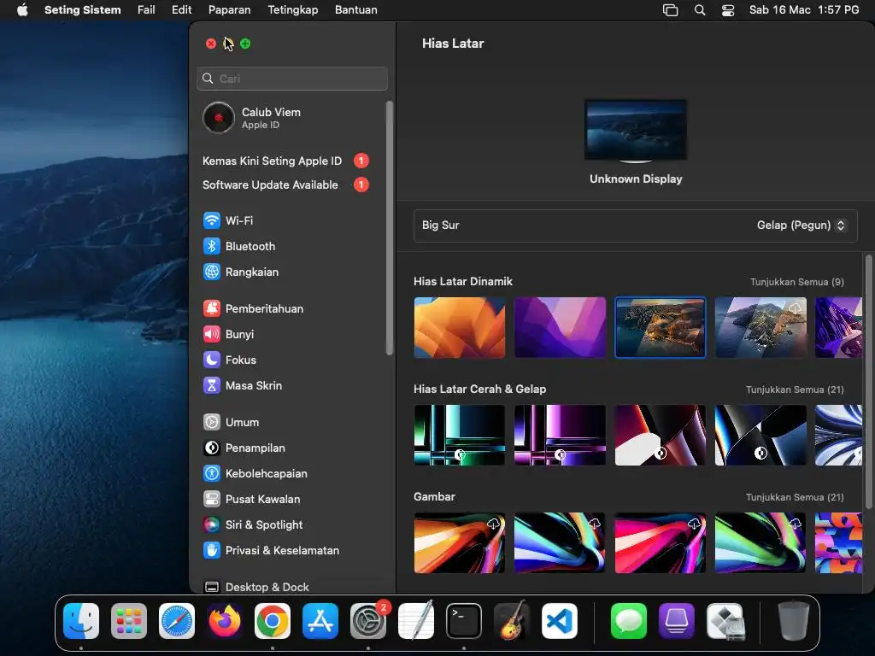Click the Cari search field

(292, 79)
